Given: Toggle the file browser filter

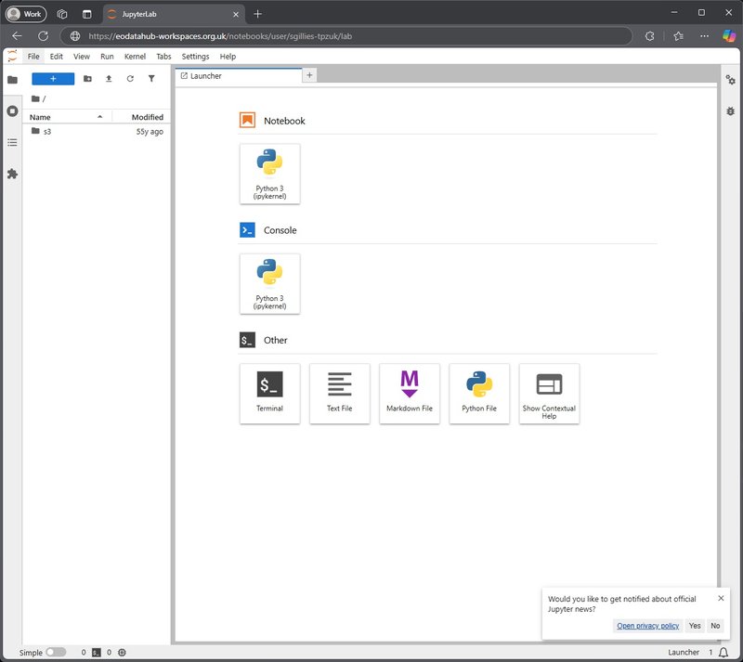Looking at the screenshot, I should [151, 79].
